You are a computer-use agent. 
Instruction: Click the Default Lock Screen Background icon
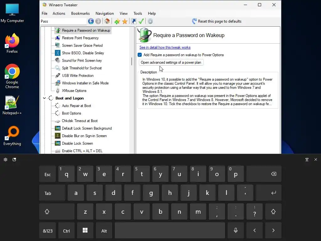tap(58, 128)
